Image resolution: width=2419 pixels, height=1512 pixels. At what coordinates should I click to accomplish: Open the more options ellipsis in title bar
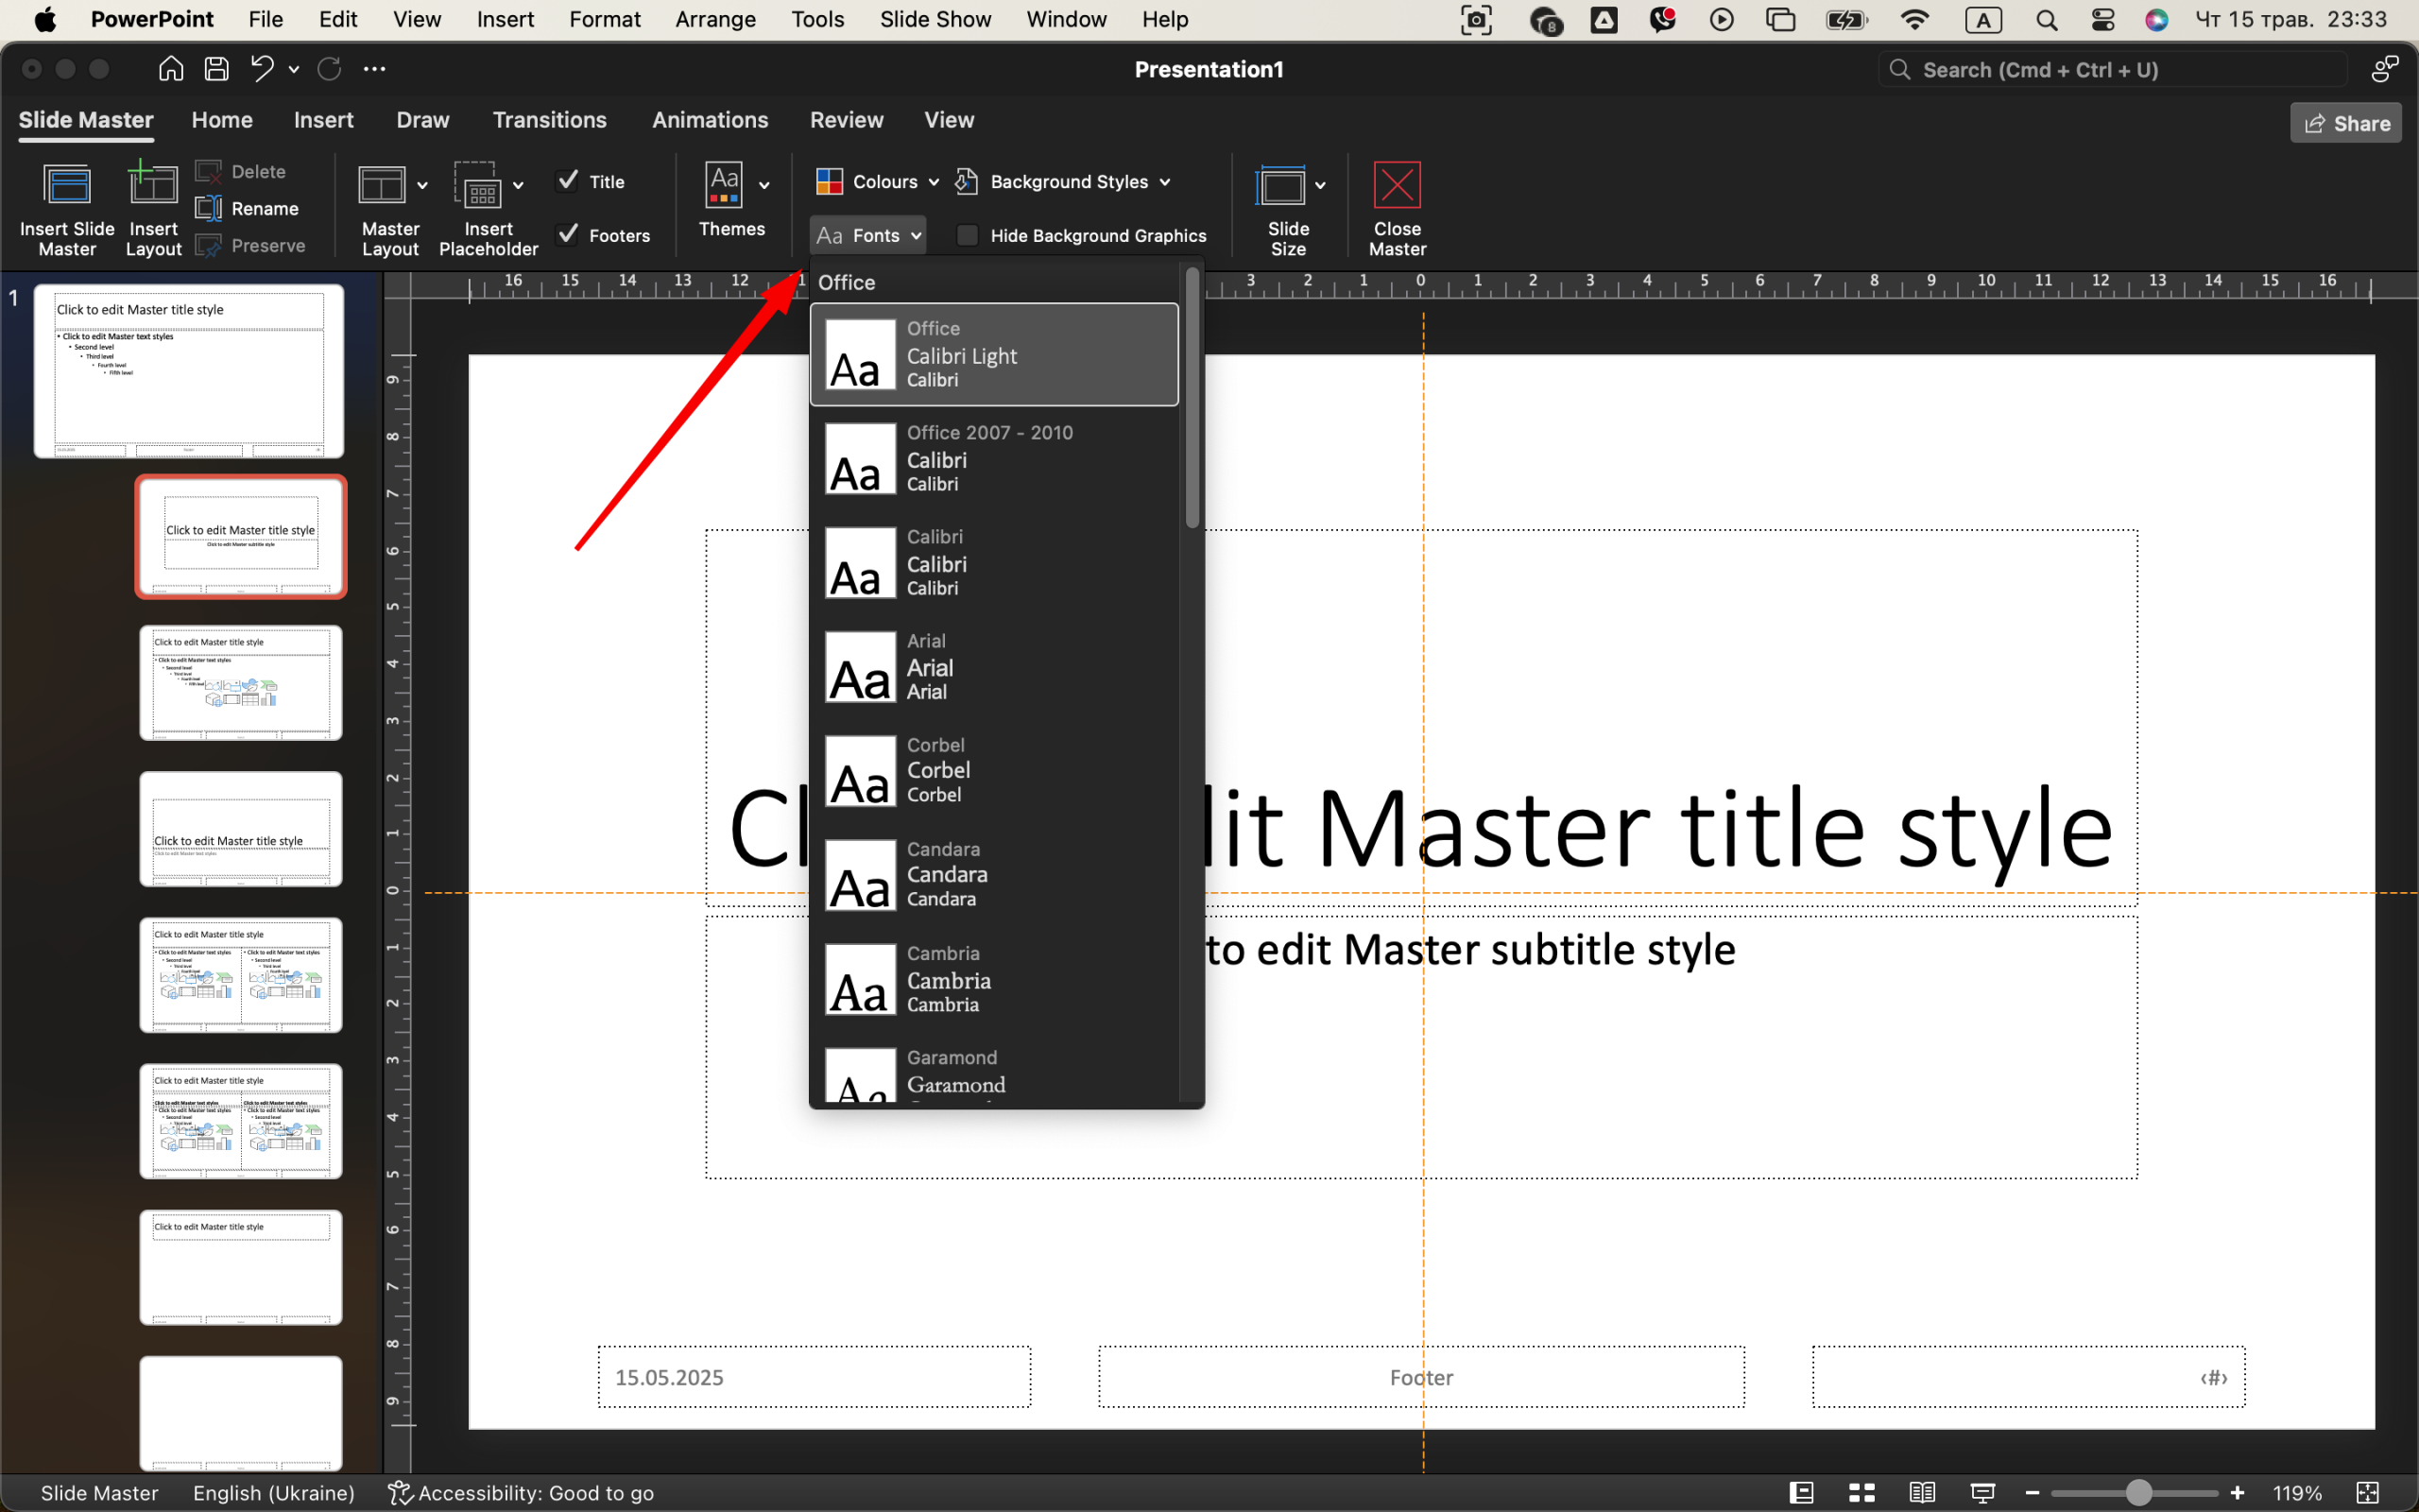(x=374, y=69)
